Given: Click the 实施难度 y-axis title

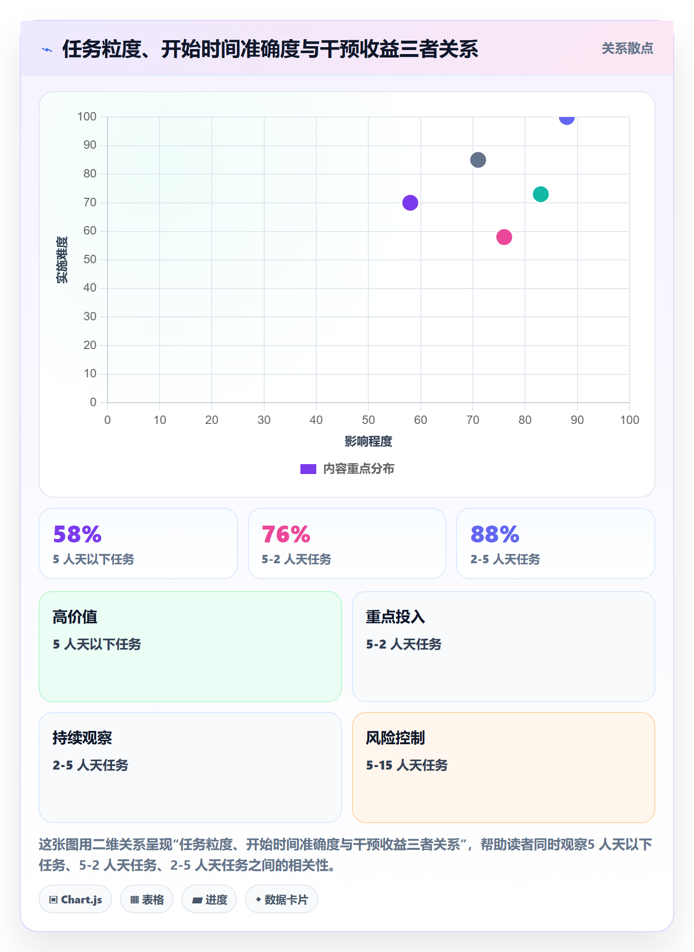Looking at the screenshot, I should click(x=62, y=260).
